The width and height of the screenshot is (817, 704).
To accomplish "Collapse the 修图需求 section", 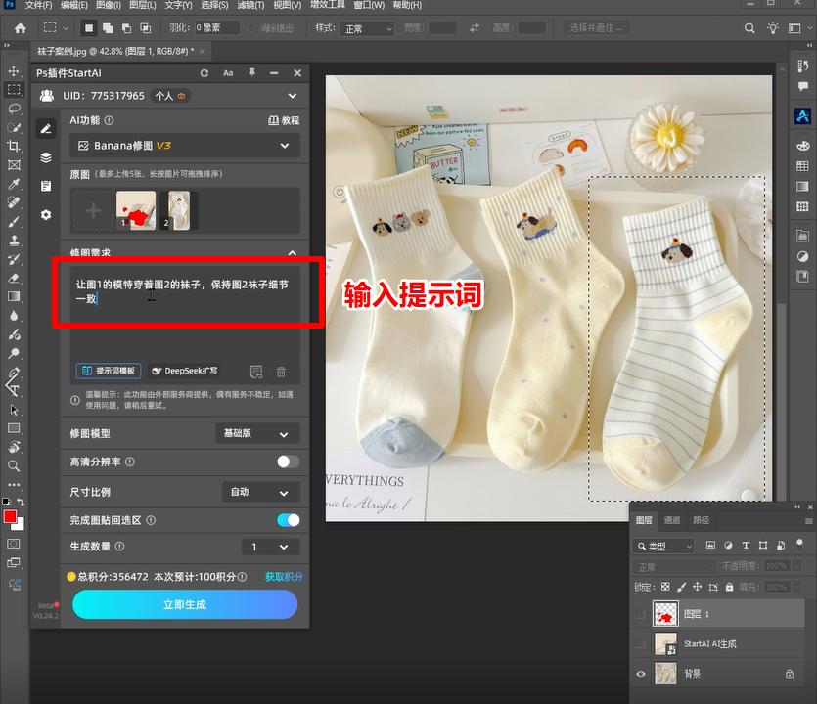I will 293,252.
